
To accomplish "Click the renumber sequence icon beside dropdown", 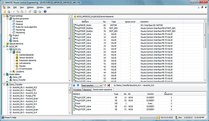I will click(104, 85).
